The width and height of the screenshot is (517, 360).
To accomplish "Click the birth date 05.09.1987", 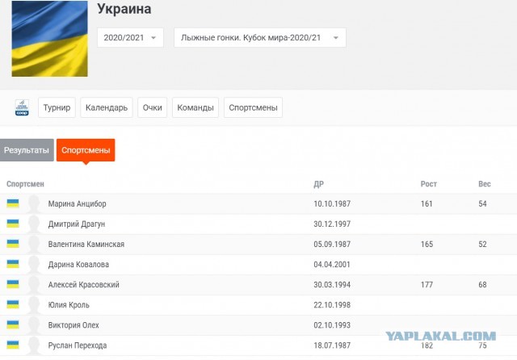I will tap(332, 245).
